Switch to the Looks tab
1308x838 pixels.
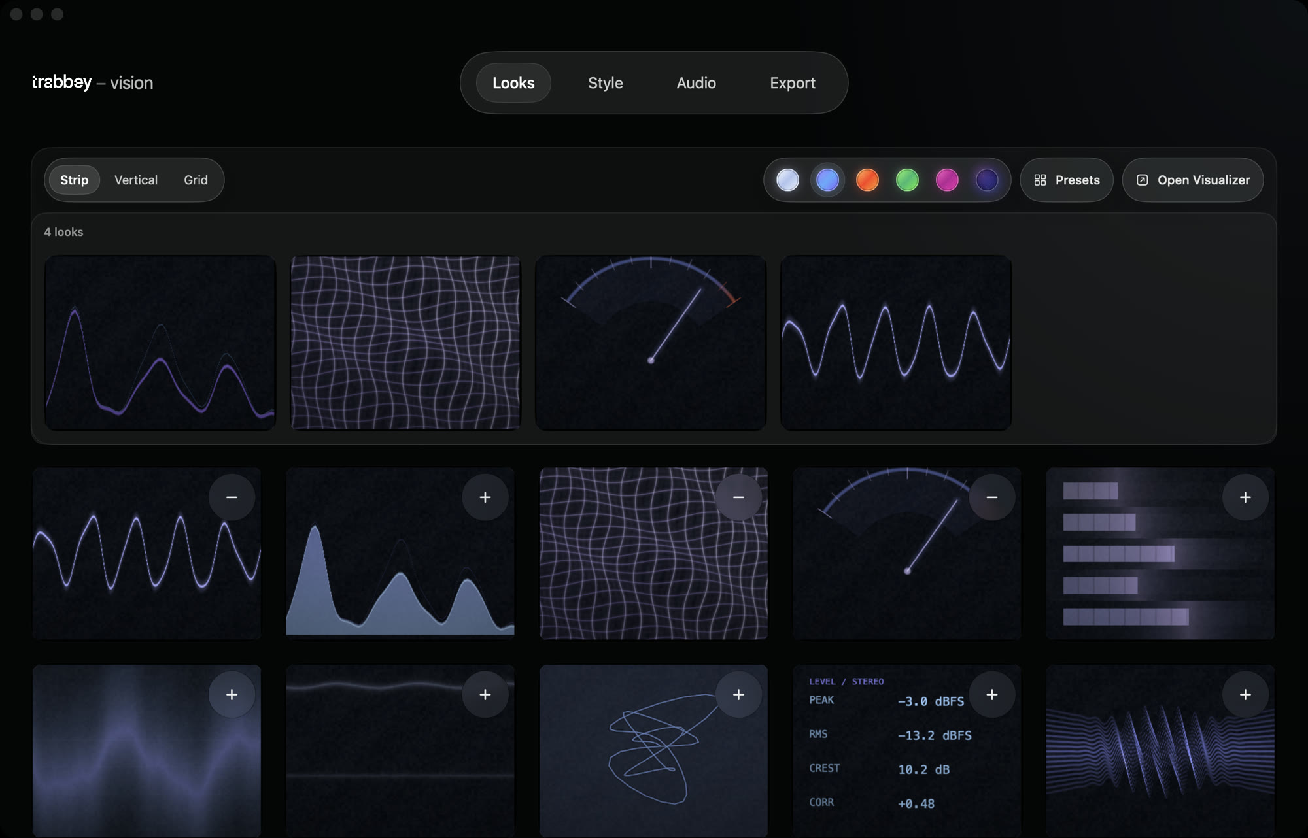tap(513, 83)
